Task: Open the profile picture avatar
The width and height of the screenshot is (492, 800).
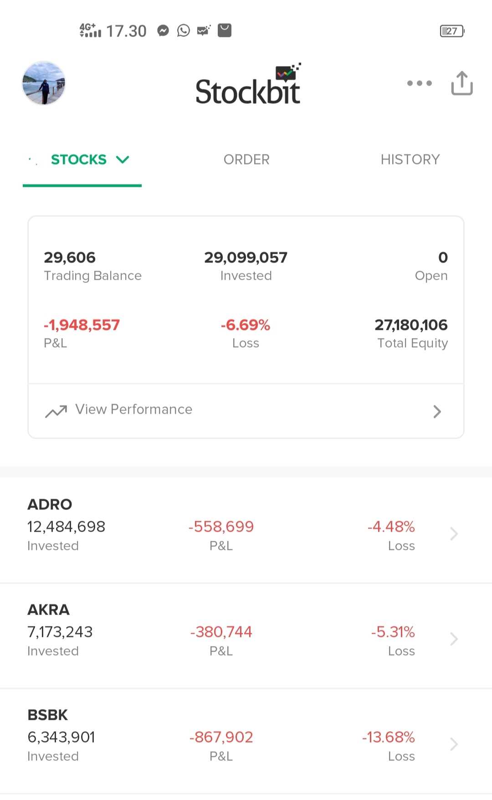Action: [44, 83]
